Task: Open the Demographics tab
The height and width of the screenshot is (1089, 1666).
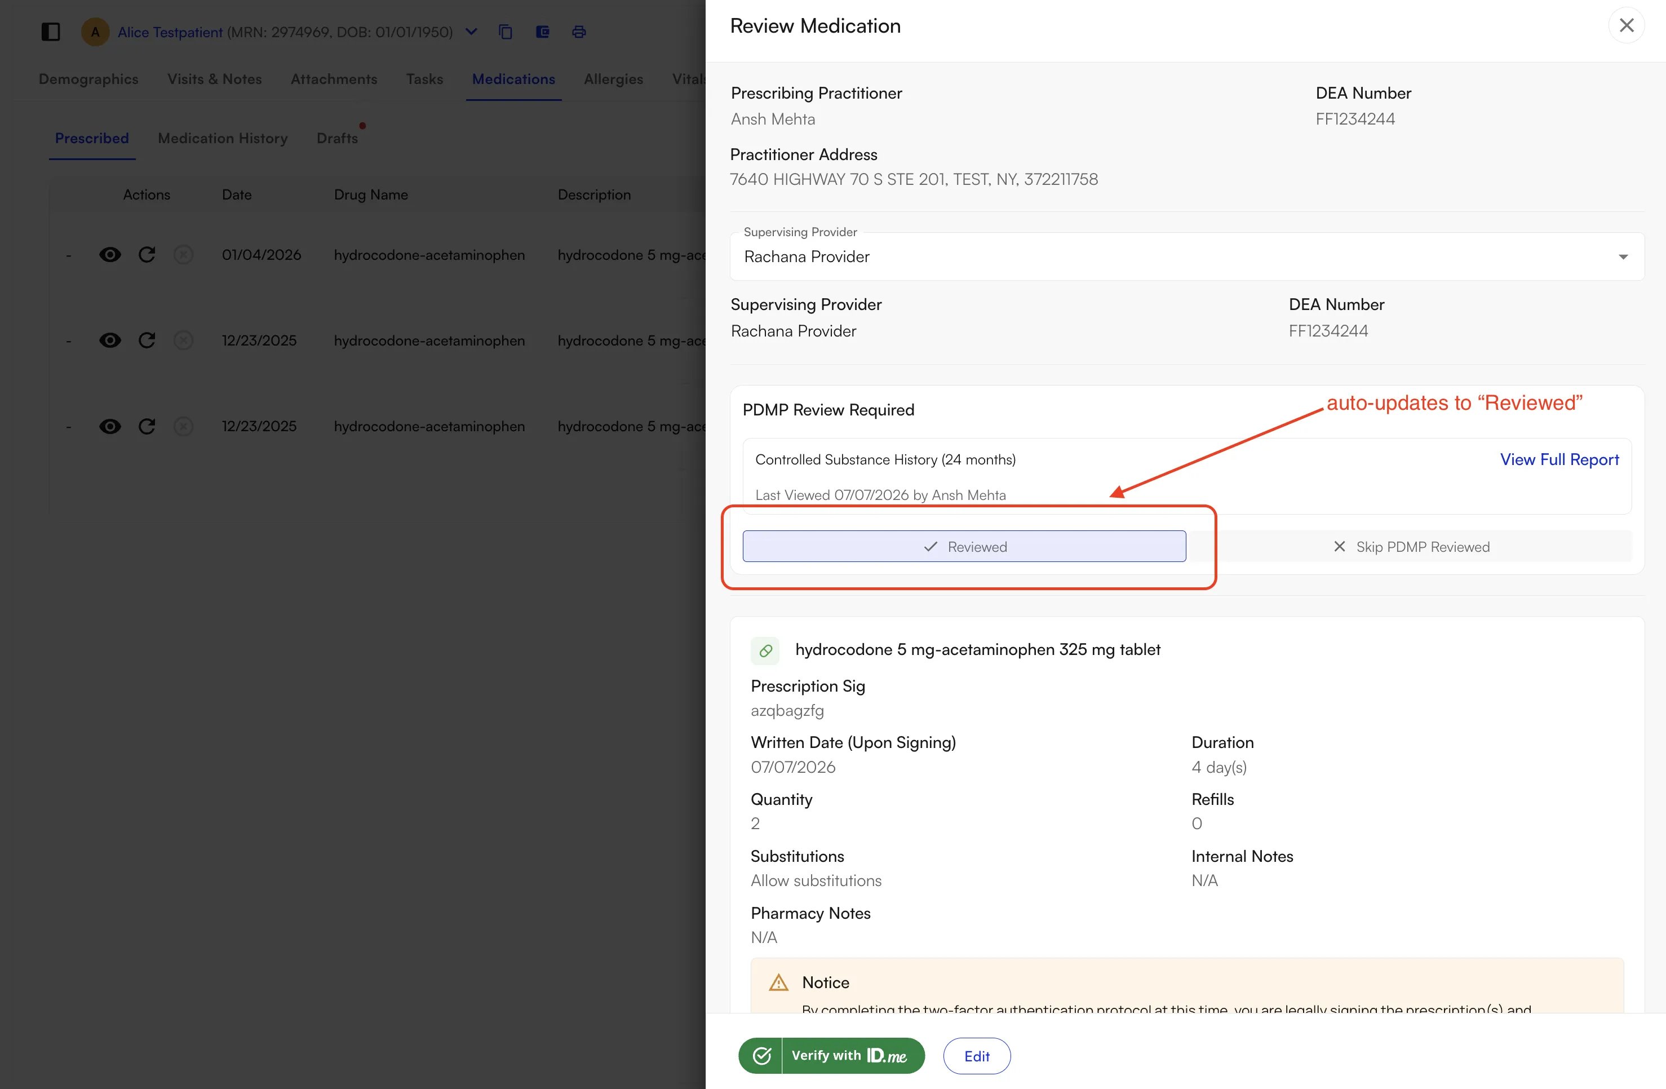Action: (88, 79)
